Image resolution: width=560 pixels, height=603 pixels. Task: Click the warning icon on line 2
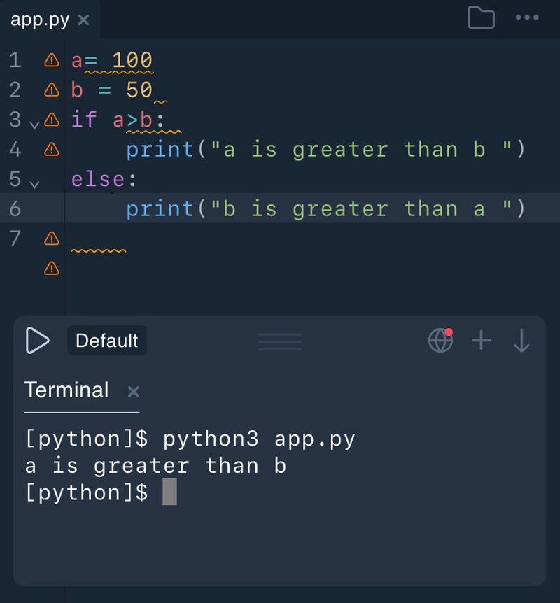point(52,90)
